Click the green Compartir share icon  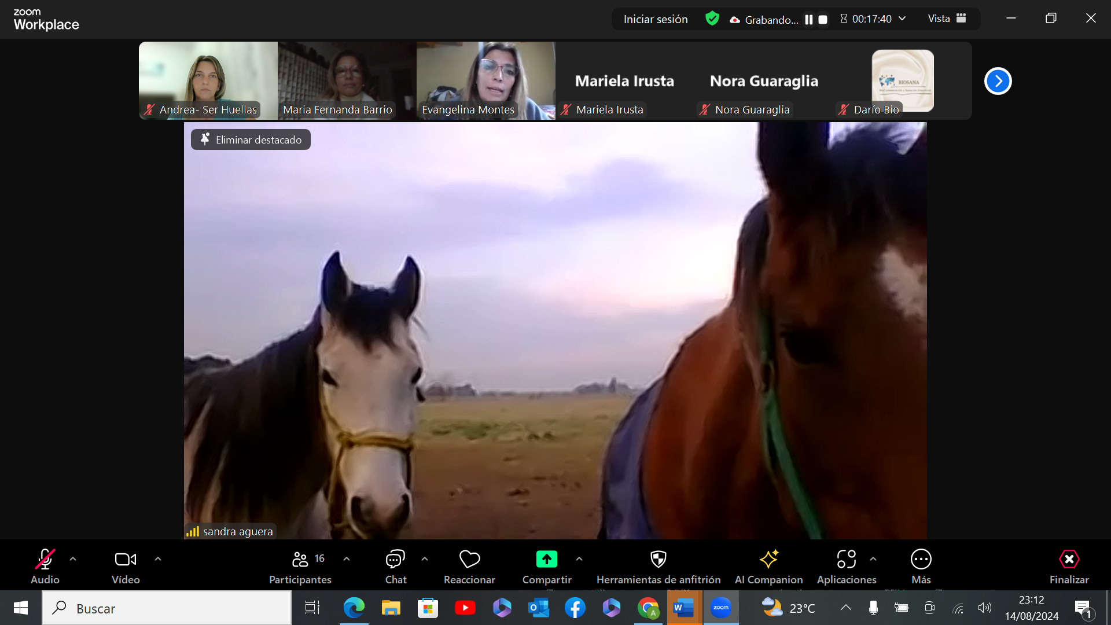[x=546, y=560]
